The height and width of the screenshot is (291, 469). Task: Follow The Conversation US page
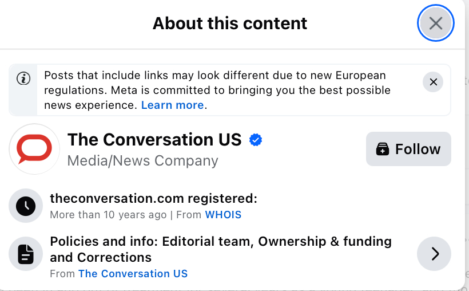coord(408,149)
